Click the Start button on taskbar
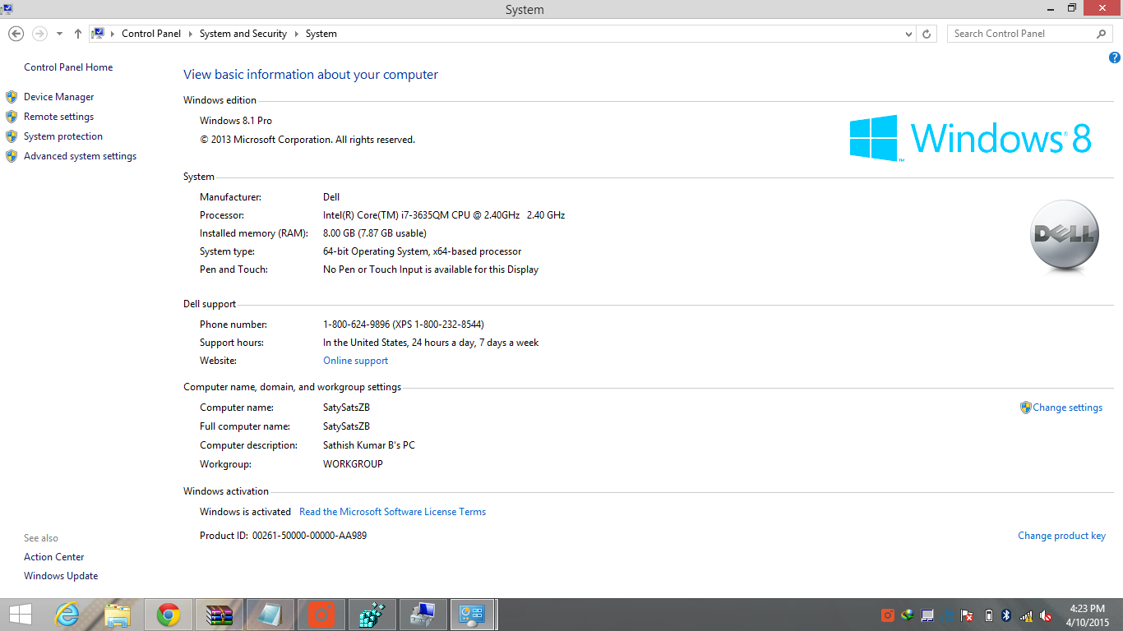The height and width of the screenshot is (631, 1123). [x=20, y=615]
